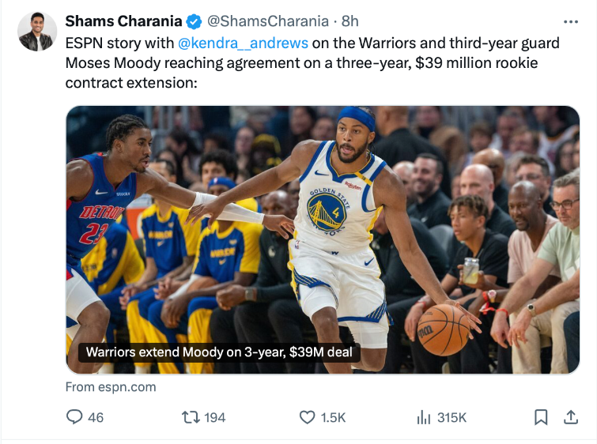Image resolution: width=597 pixels, height=444 pixels.
Task: Click the 46 replies count
Action: 96,417
